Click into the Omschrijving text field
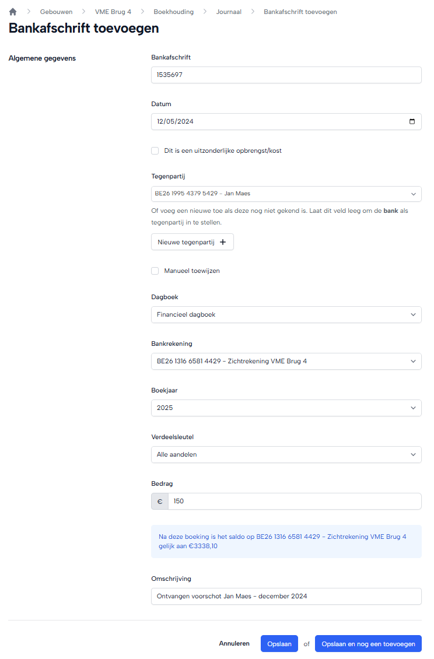 tap(286, 597)
